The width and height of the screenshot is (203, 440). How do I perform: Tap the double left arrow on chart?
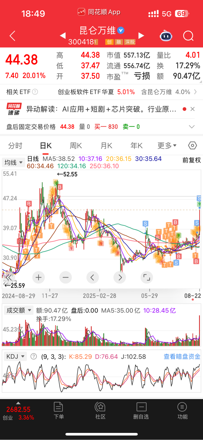coord(8,277)
